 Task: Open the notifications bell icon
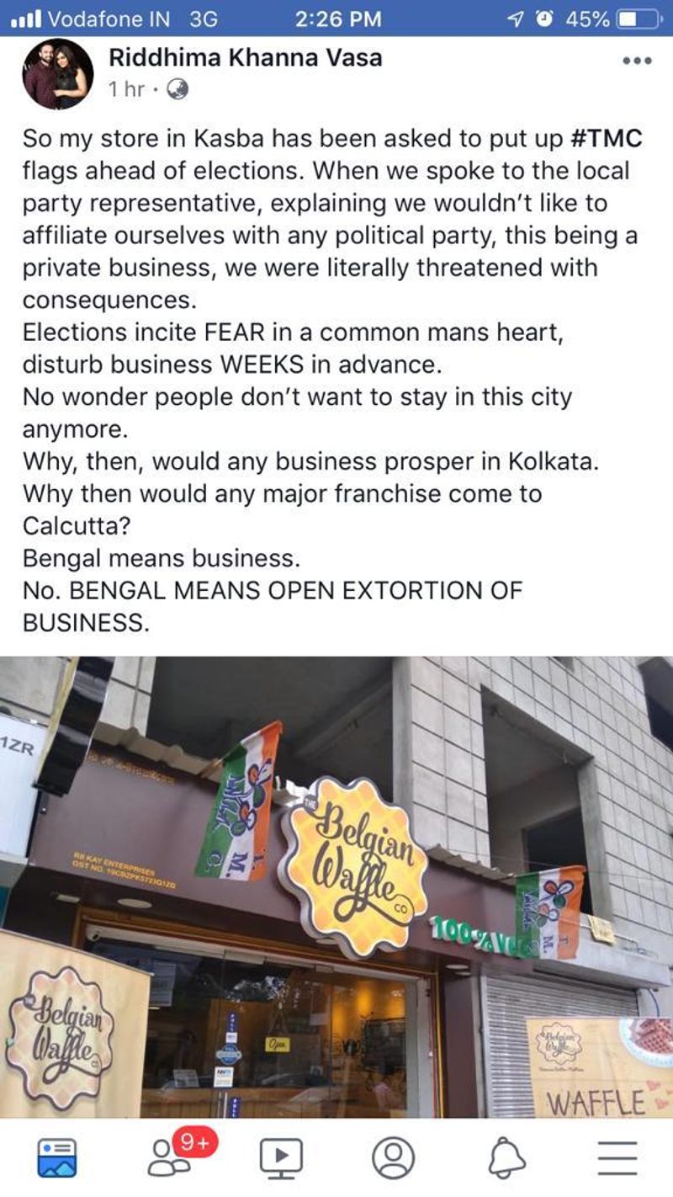[506, 1158]
